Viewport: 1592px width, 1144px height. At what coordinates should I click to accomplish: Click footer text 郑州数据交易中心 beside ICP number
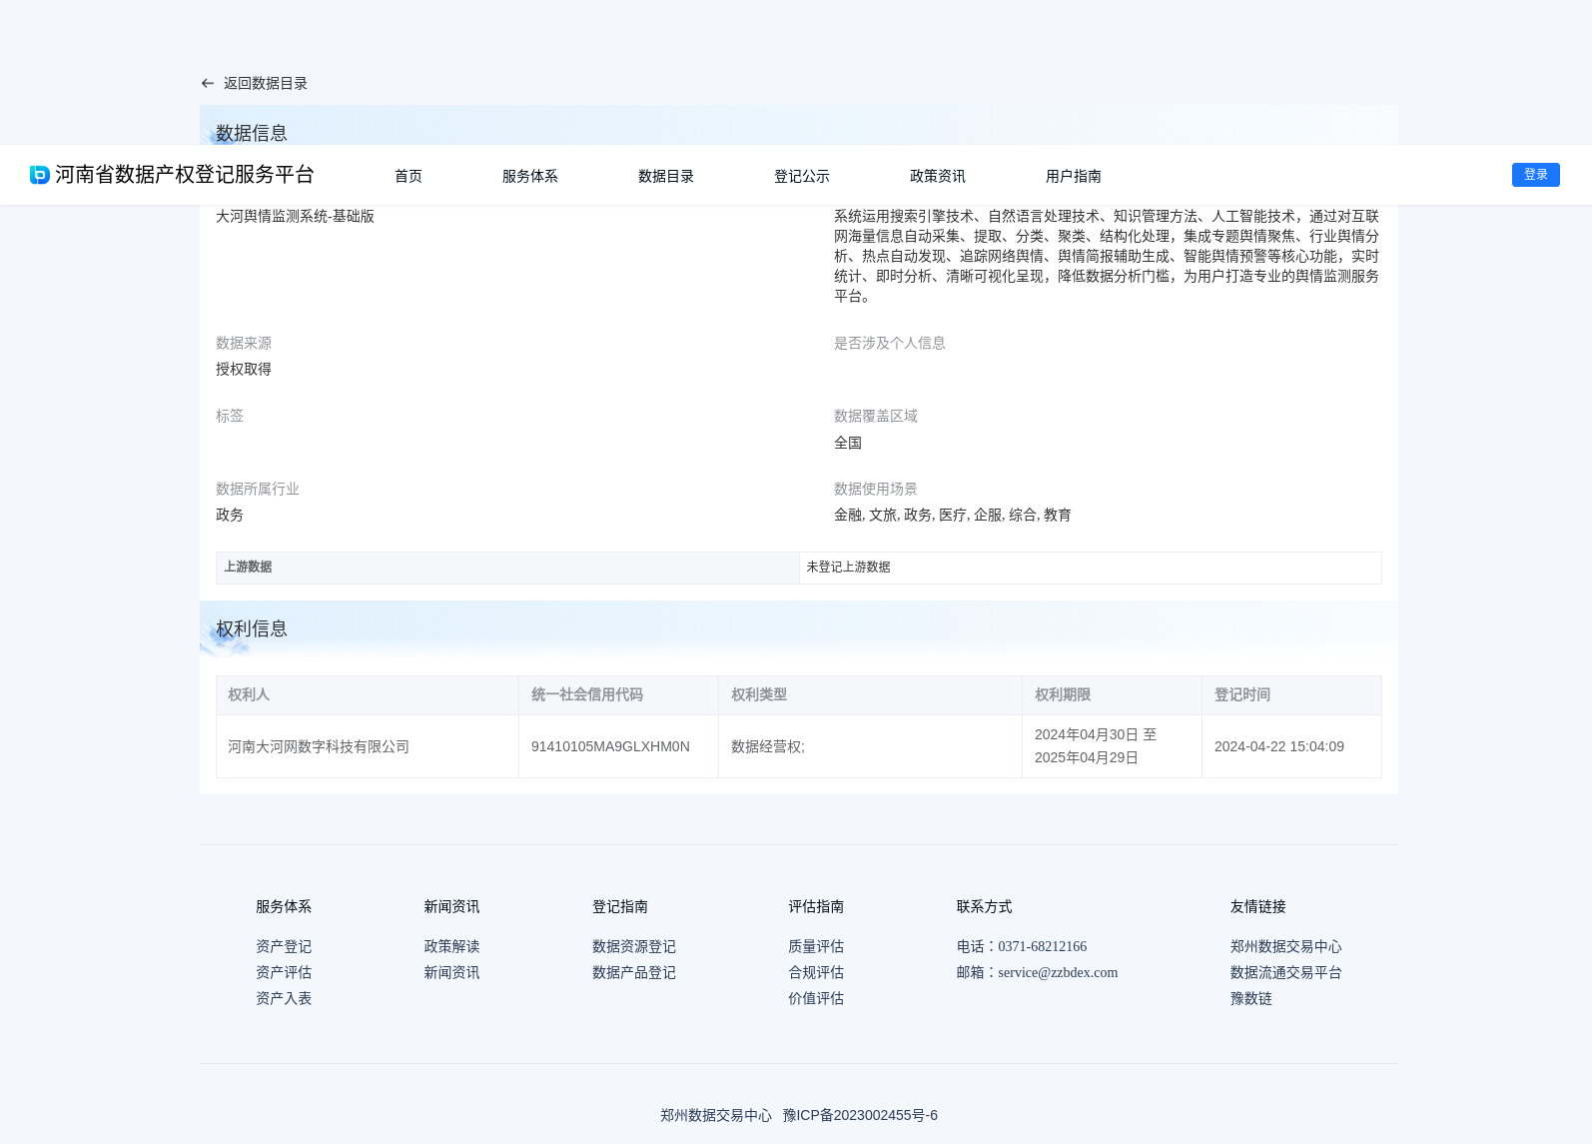click(716, 1115)
